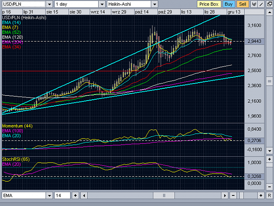Reset chart view with R button
Screen dimensions: 274x206
click(270, 196)
